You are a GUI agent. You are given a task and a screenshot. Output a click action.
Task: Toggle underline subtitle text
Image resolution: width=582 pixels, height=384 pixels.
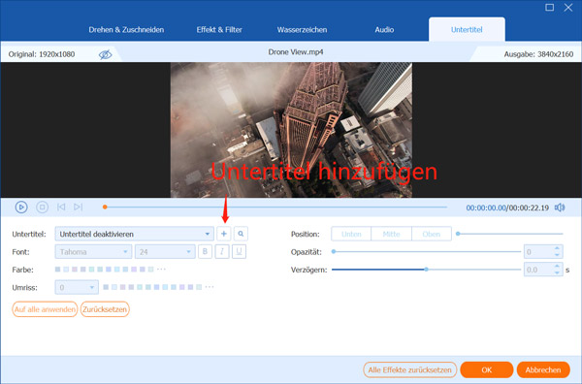click(x=239, y=251)
